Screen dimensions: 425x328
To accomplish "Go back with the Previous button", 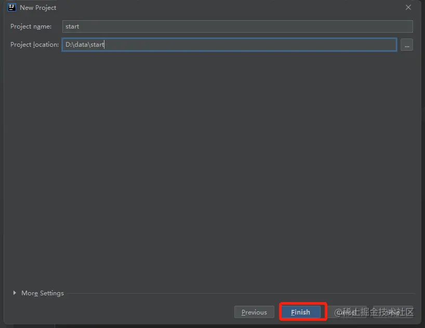I will tap(254, 312).
